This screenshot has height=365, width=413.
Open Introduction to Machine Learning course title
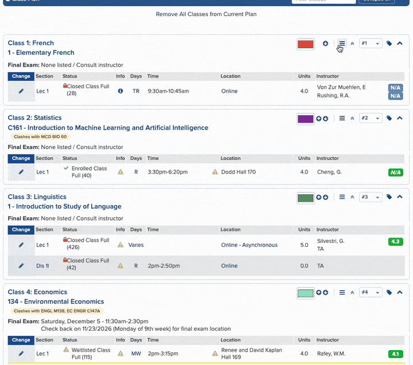pos(108,128)
